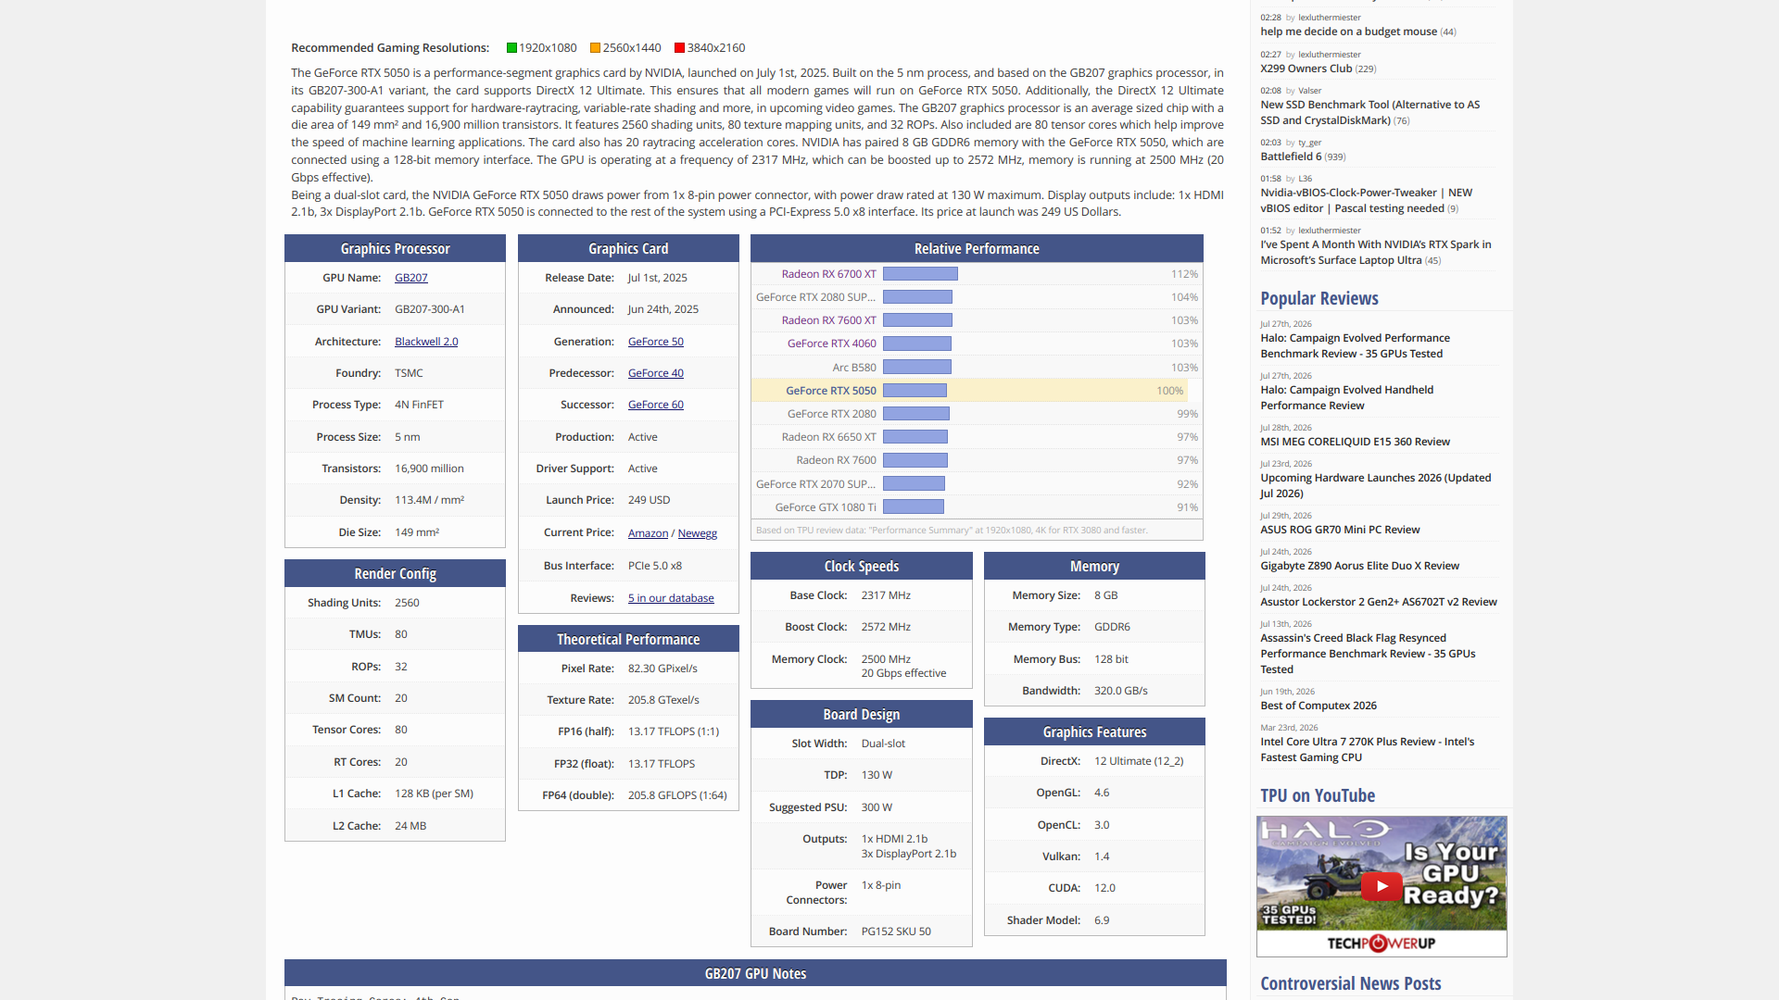Open Halo Campaign Evolved 35 GPUs benchmark review
Image resolution: width=1779 pixels, height=1000 pixels.
pos(1355,346)
